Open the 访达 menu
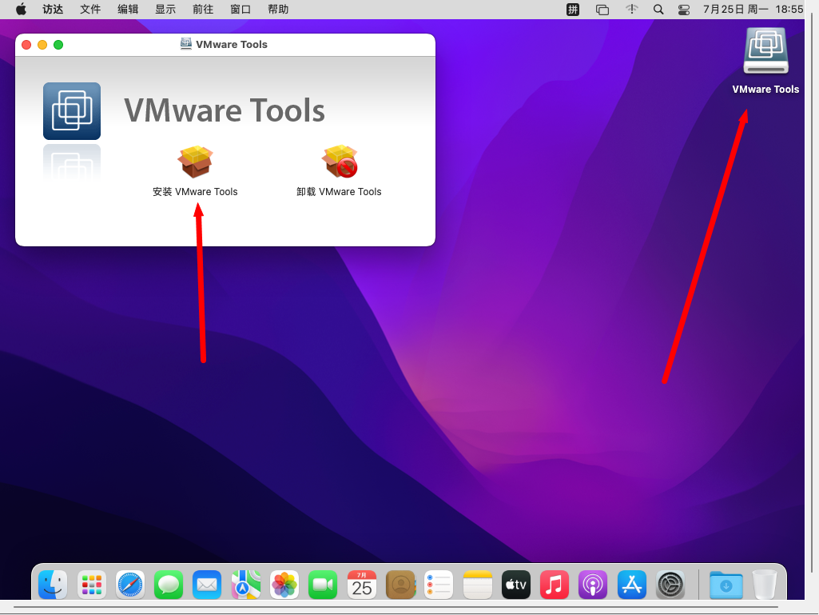Screen dimensions: 819x615 tap(53, 9)
